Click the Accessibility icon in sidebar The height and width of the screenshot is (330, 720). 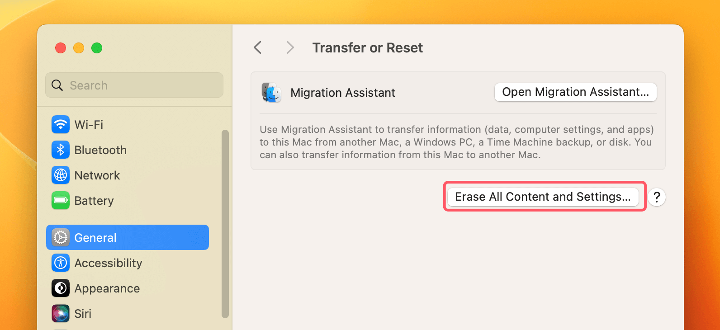click(61, 263)
